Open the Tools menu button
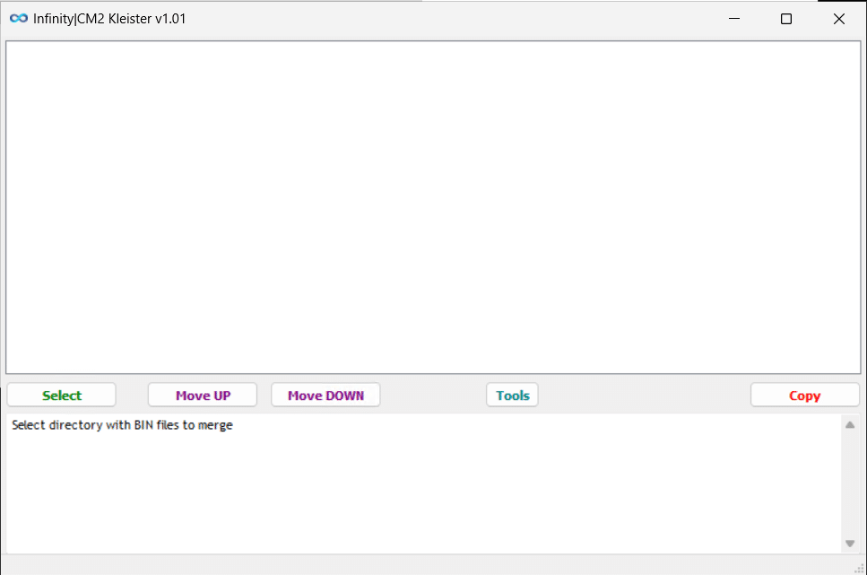The height and width of the screenshot is (575, 867). (512, 396)
